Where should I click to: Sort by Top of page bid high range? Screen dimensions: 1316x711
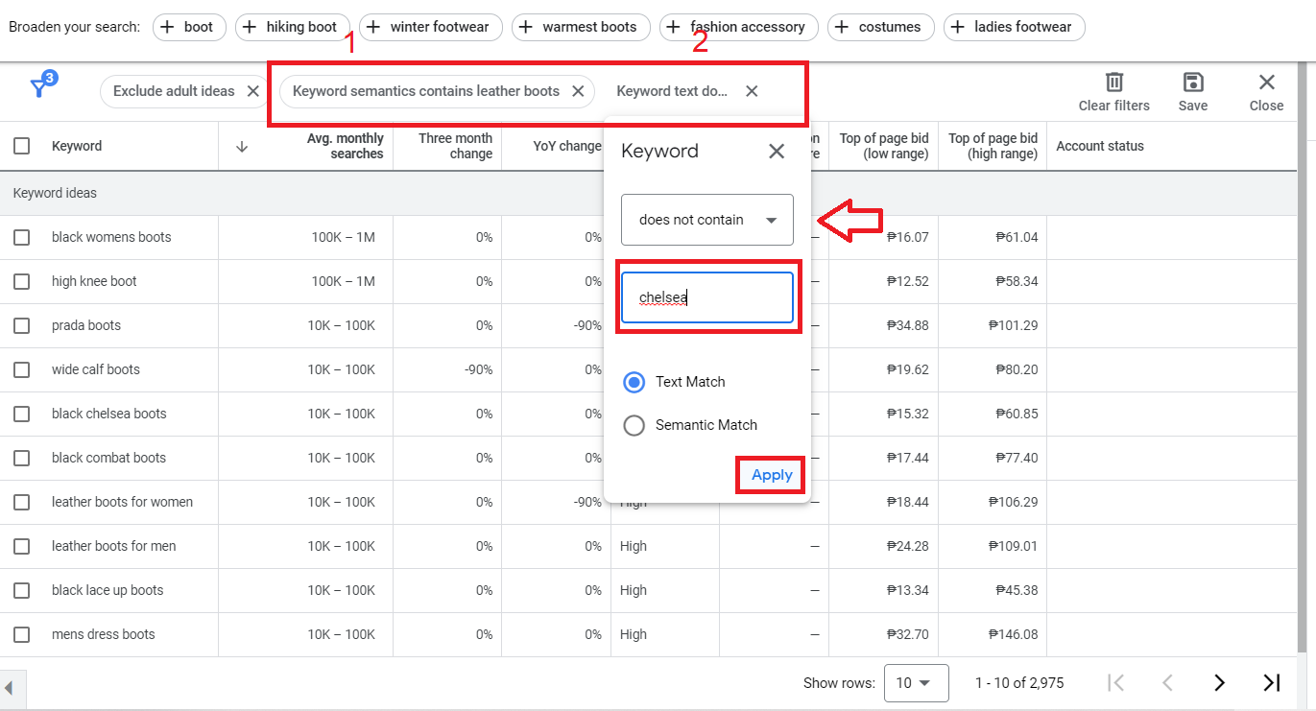coord(993,146)
